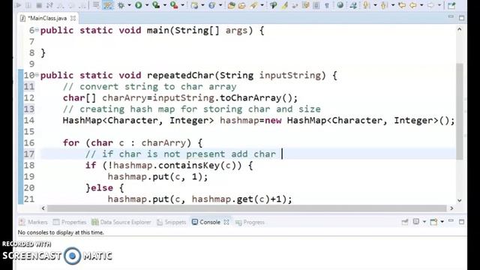Image resolution: width=480 pixels, height=270 pixels.
Task: Click the Open Type package icon
Action: coord(232,5)
